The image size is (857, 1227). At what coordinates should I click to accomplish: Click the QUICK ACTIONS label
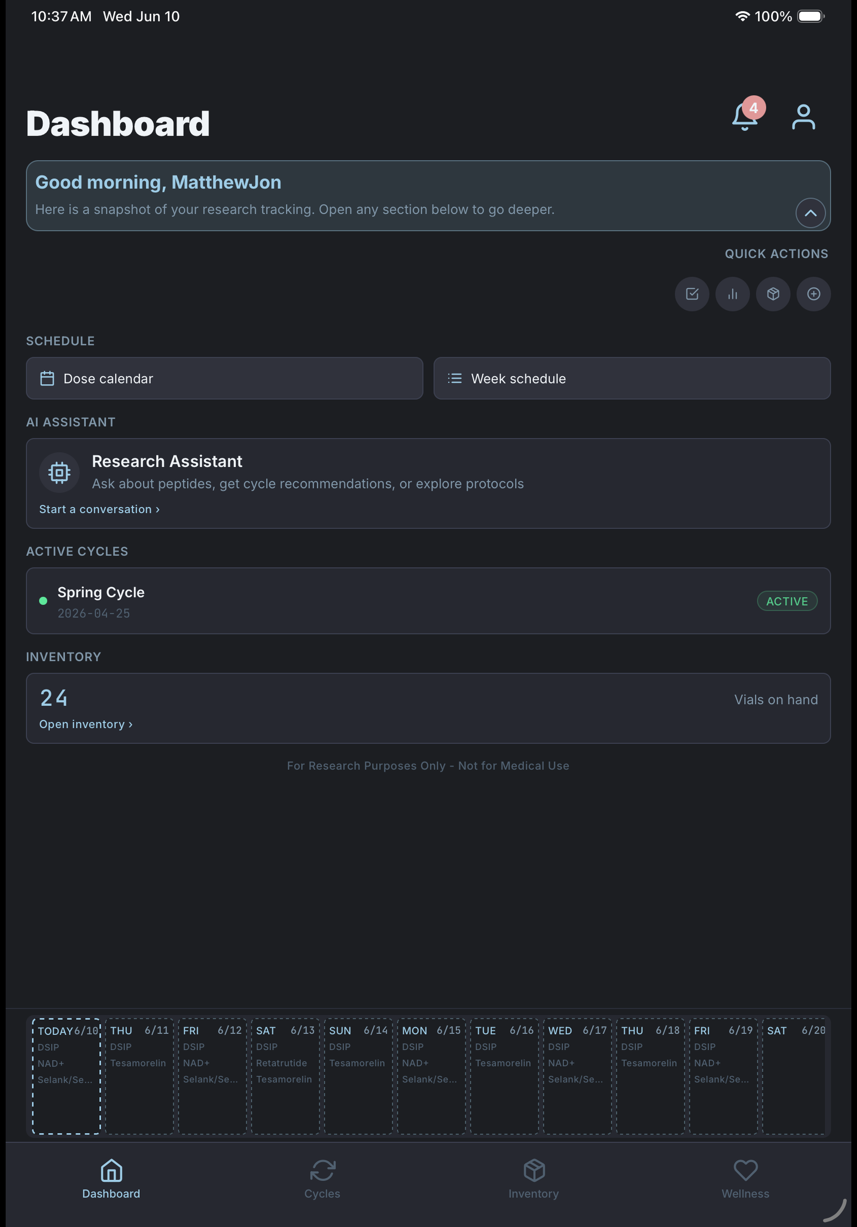pos(776,254)
